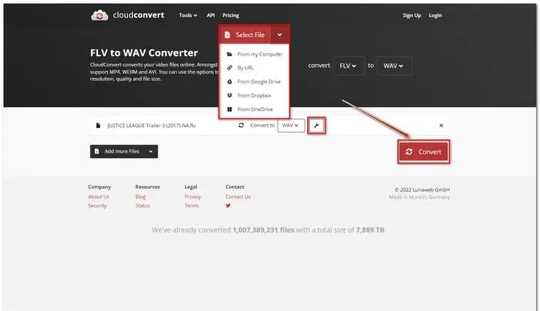This screenshot has height=311, width=540.
Task: Open the About Us footer link
Action: [x=99, y=197]
